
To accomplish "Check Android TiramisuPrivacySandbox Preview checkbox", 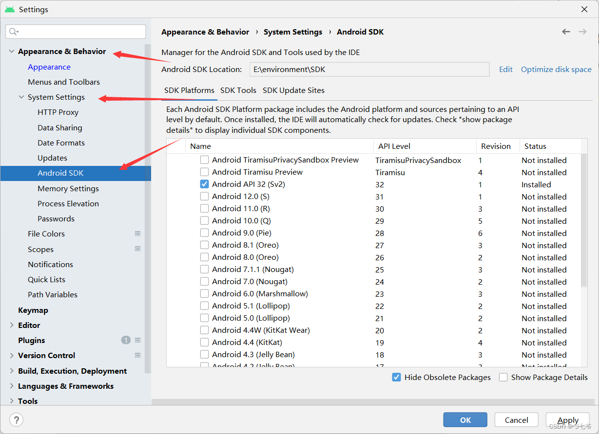I will pos(204,160).
